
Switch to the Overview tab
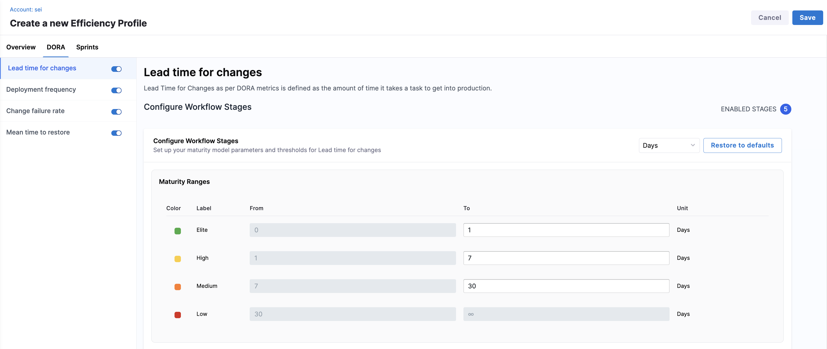tap(21, 47)
